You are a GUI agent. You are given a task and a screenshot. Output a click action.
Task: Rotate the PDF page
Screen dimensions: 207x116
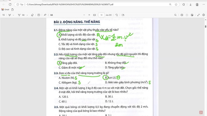(116, 15)
